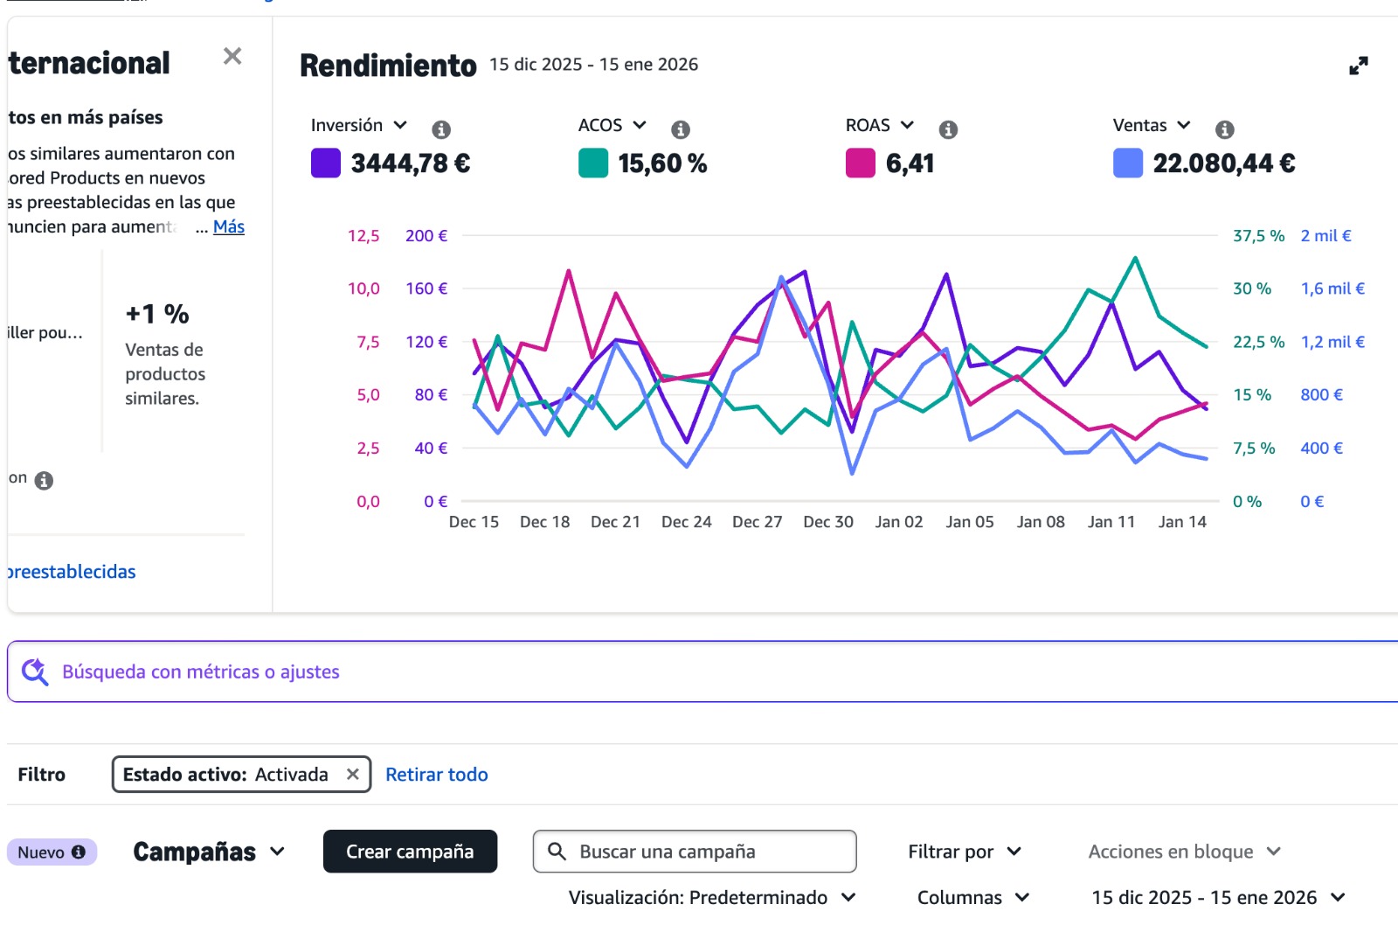
Task: Open Acciones en bloque menu
Action: pos(1184,852)
